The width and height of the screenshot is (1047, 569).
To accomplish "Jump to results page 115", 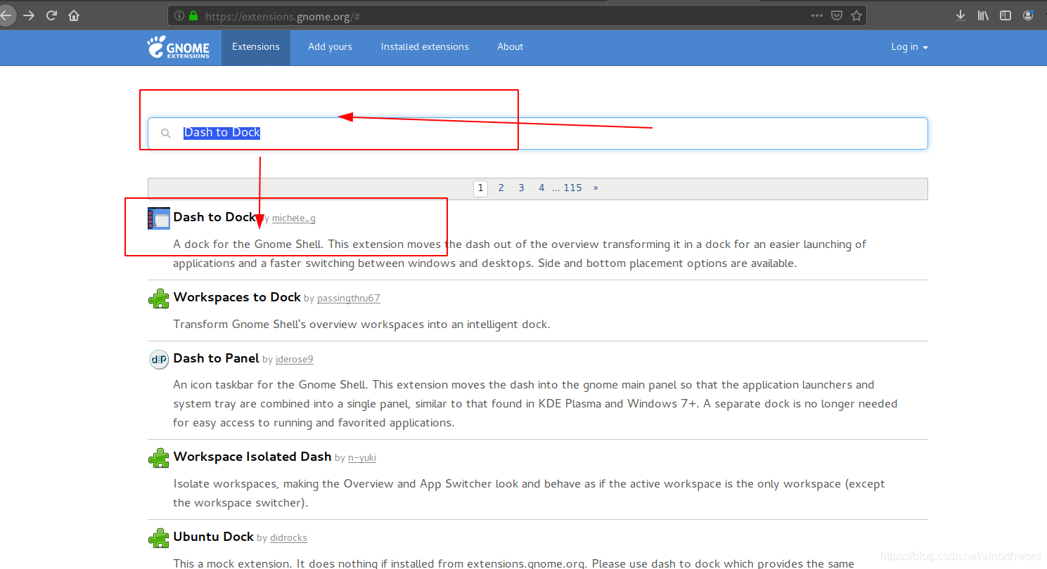I will (x=573, y=188).
